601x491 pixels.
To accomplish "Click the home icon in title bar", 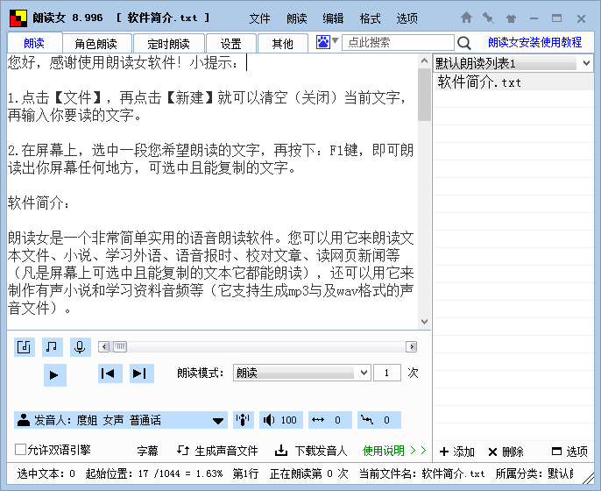I will click(466, 18).
